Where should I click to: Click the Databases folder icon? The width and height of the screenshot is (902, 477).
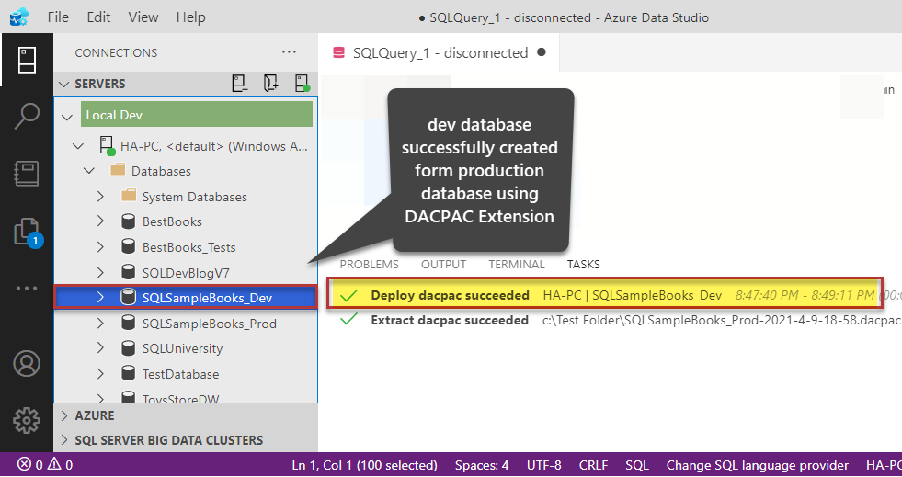pos(118,170)
